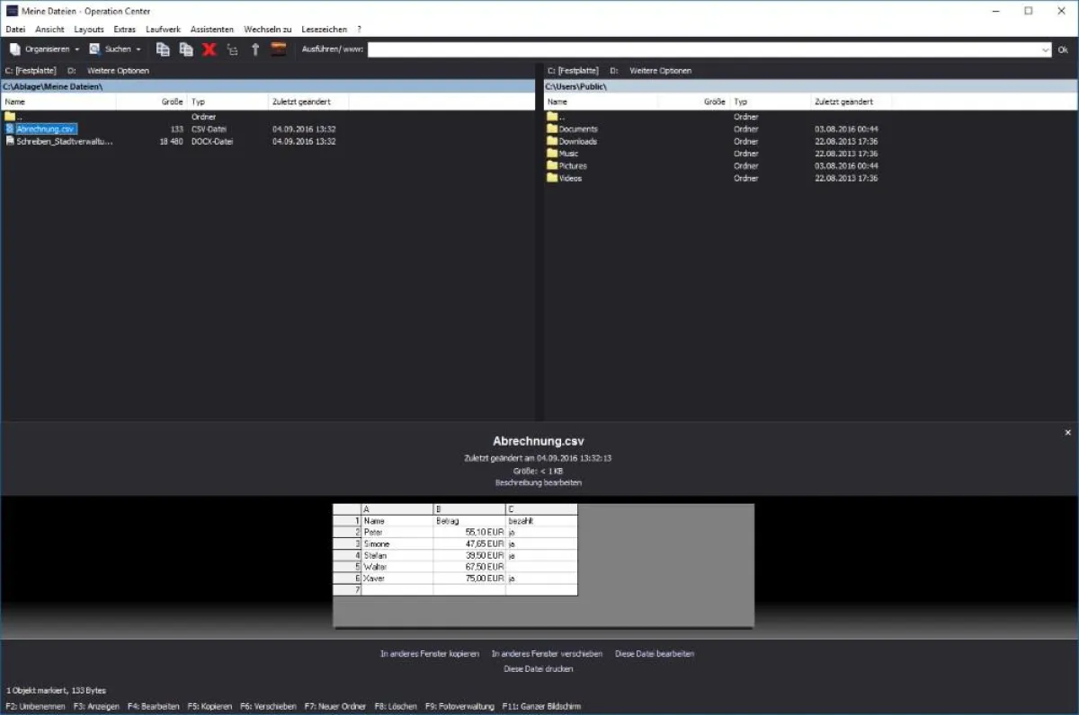Open the Extras menu
This screenshot has width=1079, height=715.
[x=124, y=29]
